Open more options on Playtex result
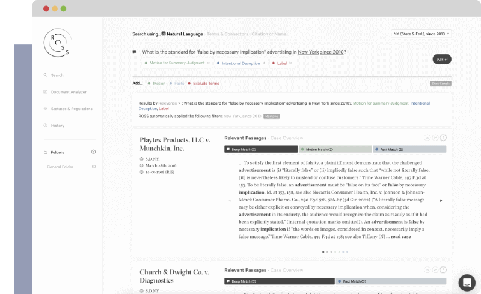The image size is (481, 294). coord(443,138)
